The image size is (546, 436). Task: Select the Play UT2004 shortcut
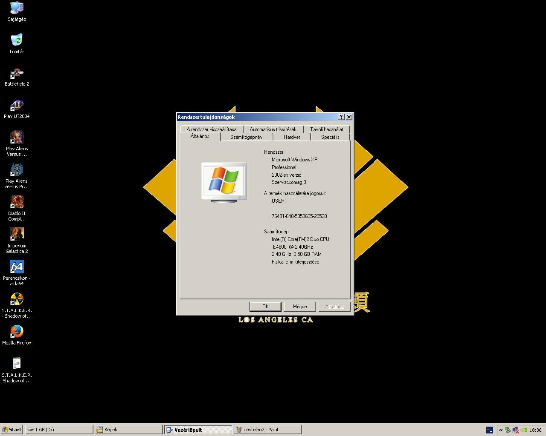click(x=17, y=108)
